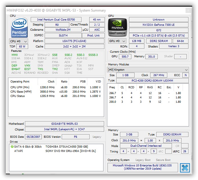The width and height of the screenshot is (198, 180).
Task: Click the Legacy BIOS indicator label
Action: 97,137
